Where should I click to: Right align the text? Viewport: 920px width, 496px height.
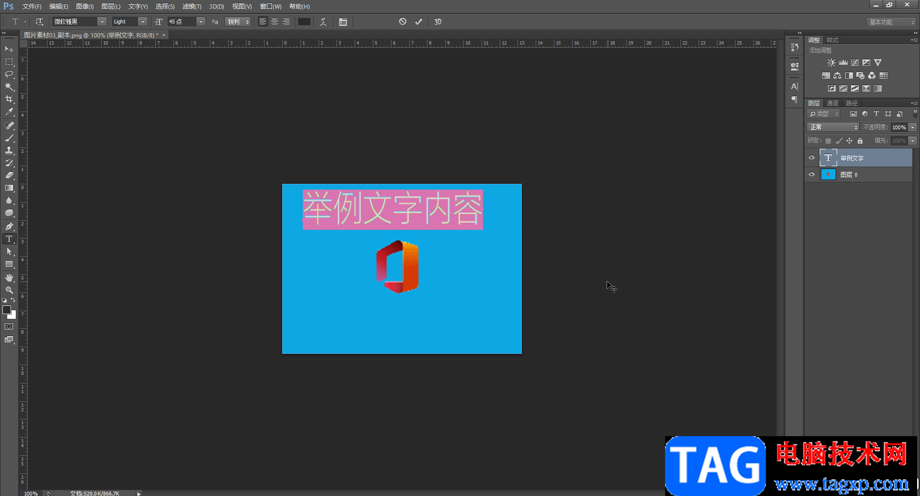point(286,22)
